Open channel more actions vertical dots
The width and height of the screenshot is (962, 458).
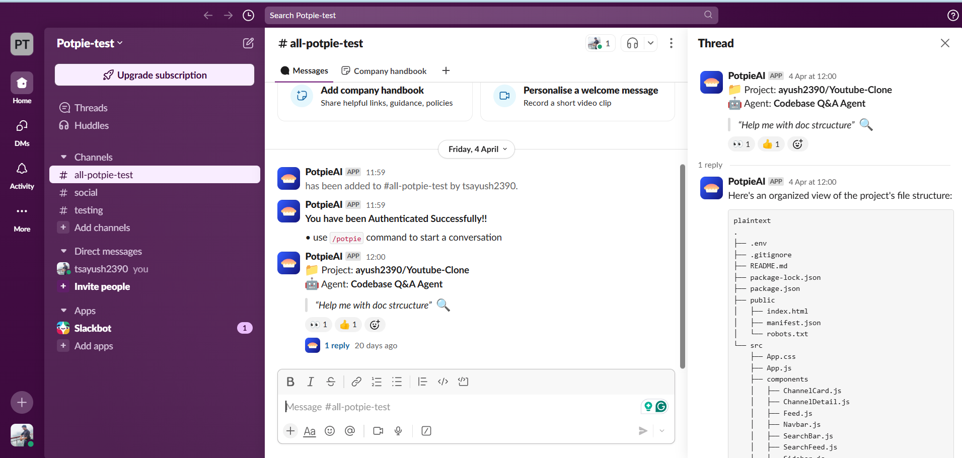pos(671,43)
